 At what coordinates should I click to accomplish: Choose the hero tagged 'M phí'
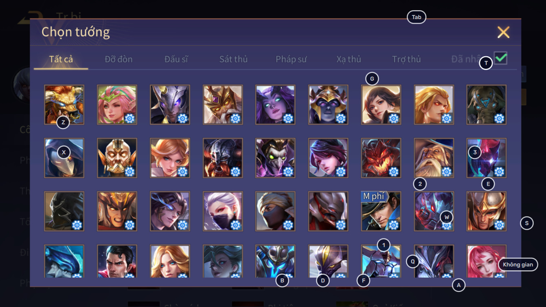pyautogui.click(x=381, y=211)
